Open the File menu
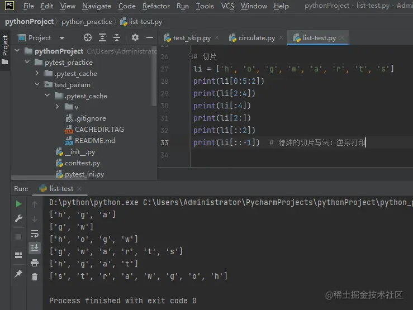 (x=29, y=6)
